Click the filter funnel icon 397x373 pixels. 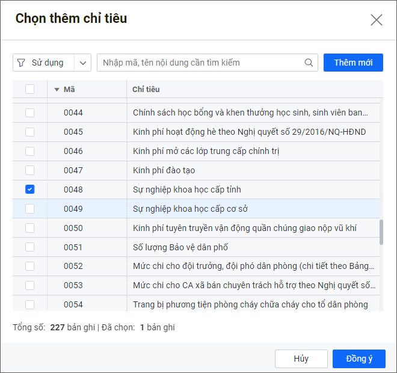click(22, 63)
